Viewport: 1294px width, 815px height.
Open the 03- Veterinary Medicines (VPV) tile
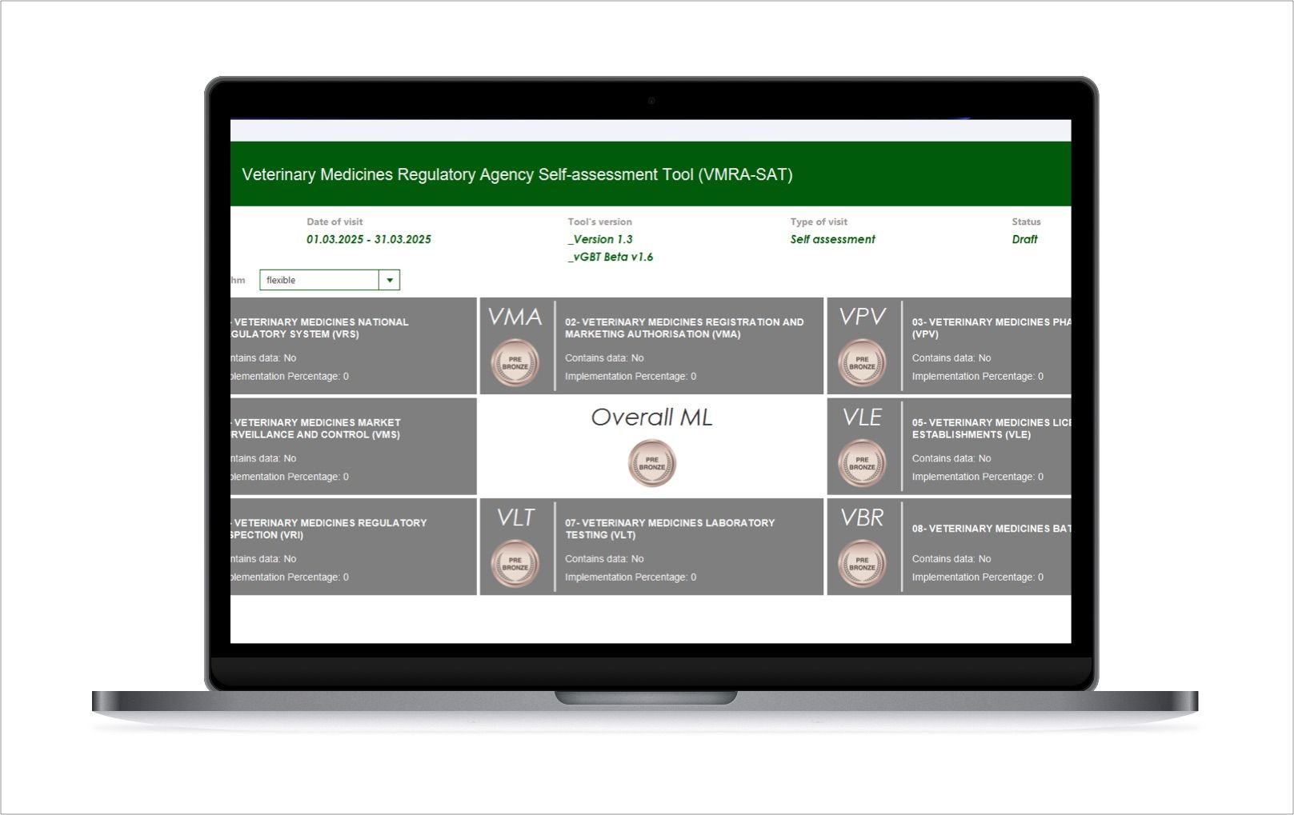tap(949, 346)
